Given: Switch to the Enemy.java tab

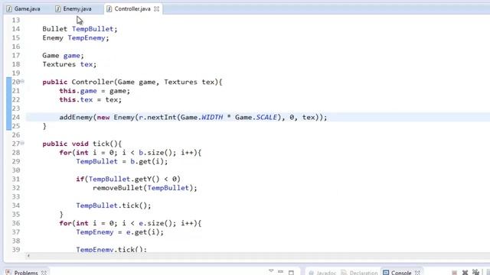Looking at the screenshot, I should (x=73, y=8).
